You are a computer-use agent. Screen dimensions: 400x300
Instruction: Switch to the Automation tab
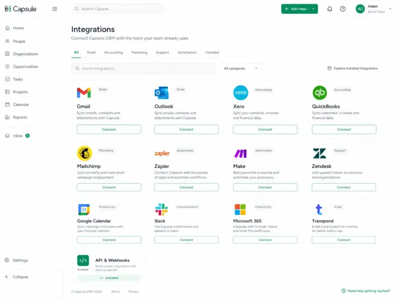click(x=187, y=52)
